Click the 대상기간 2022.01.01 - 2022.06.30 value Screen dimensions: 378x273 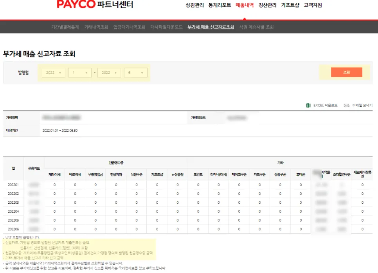60,130
